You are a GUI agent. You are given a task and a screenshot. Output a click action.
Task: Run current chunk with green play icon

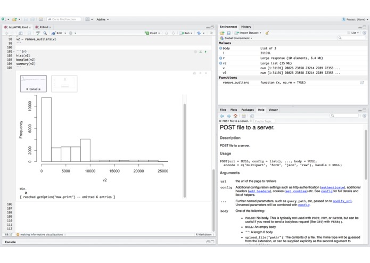click(205, 52)
